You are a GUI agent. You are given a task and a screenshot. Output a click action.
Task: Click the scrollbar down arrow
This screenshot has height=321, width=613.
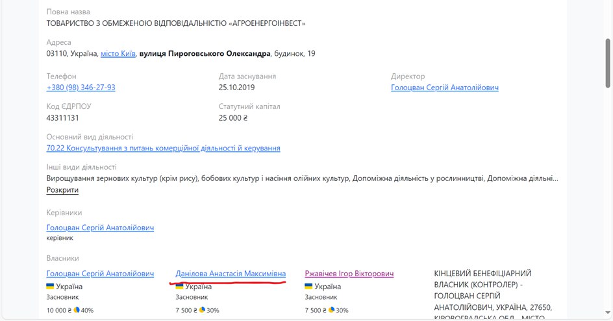tap(608, 313)
